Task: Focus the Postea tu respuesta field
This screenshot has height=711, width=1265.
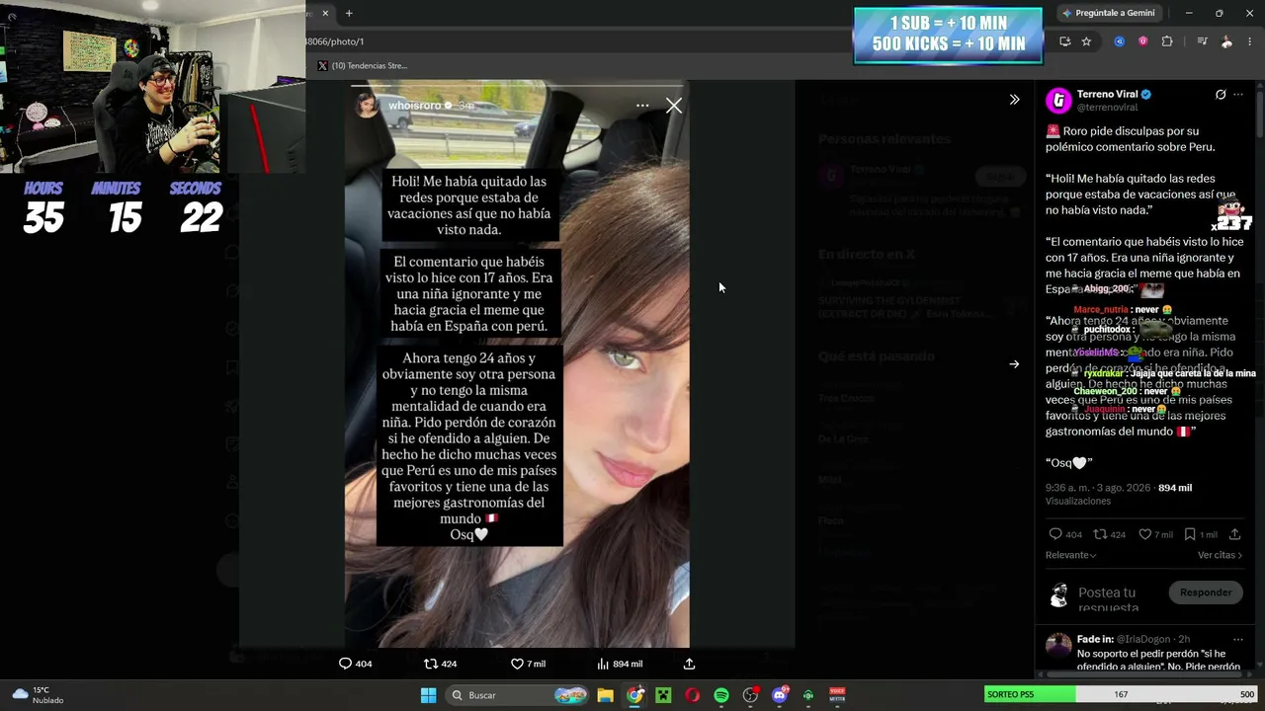Action: [x=1107, y=599]
